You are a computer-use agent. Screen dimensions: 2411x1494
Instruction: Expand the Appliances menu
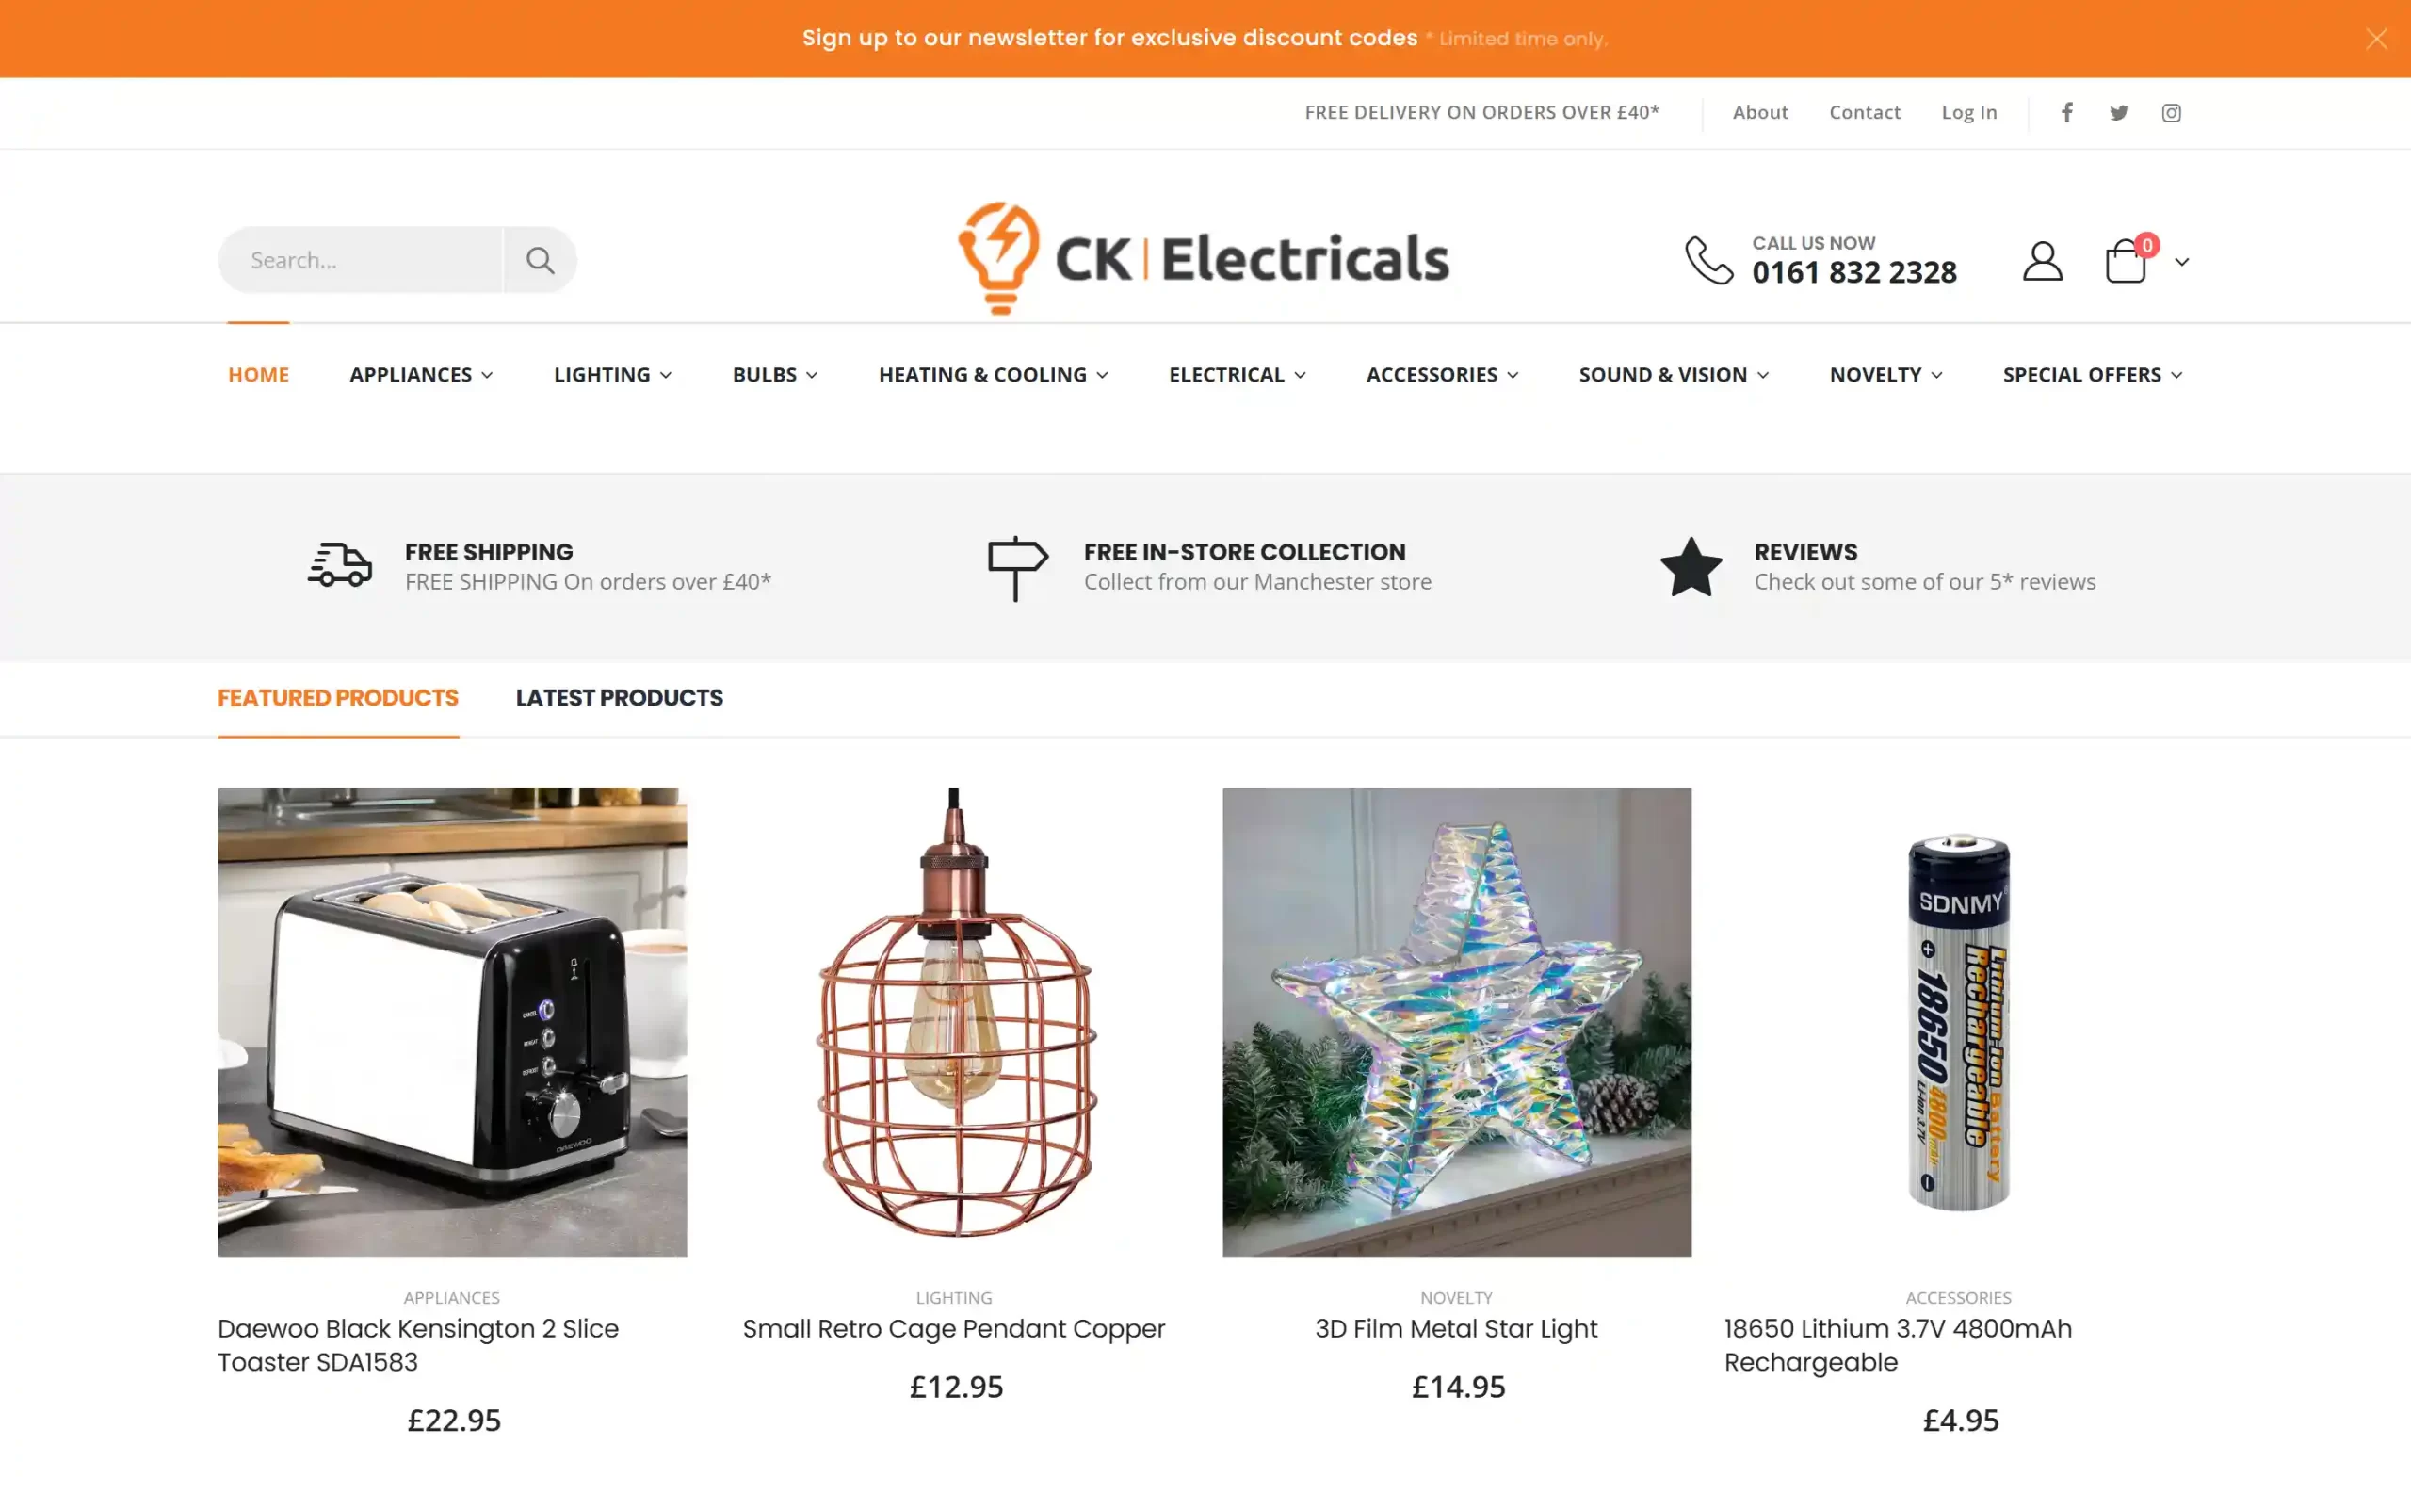click(x=421, y=375)
